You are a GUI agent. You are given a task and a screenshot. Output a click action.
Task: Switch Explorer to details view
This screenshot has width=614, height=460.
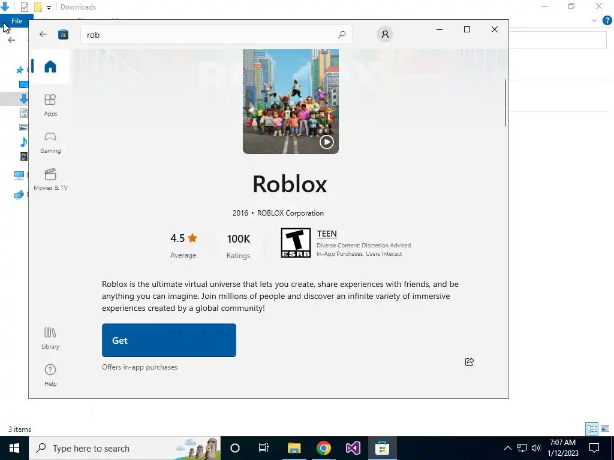tap(592, 429)
